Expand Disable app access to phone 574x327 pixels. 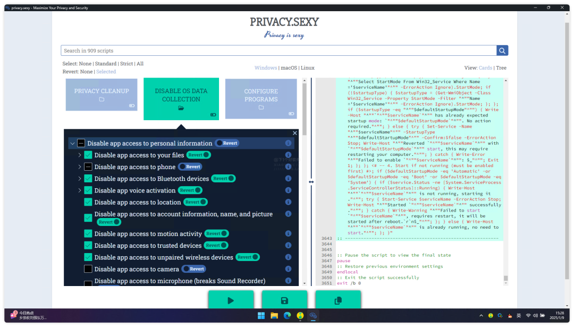point(79,166)
